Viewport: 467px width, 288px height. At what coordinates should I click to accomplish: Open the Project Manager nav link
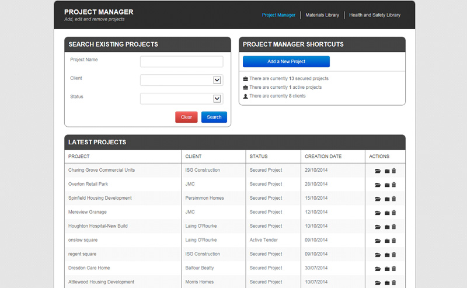(278, 15)
